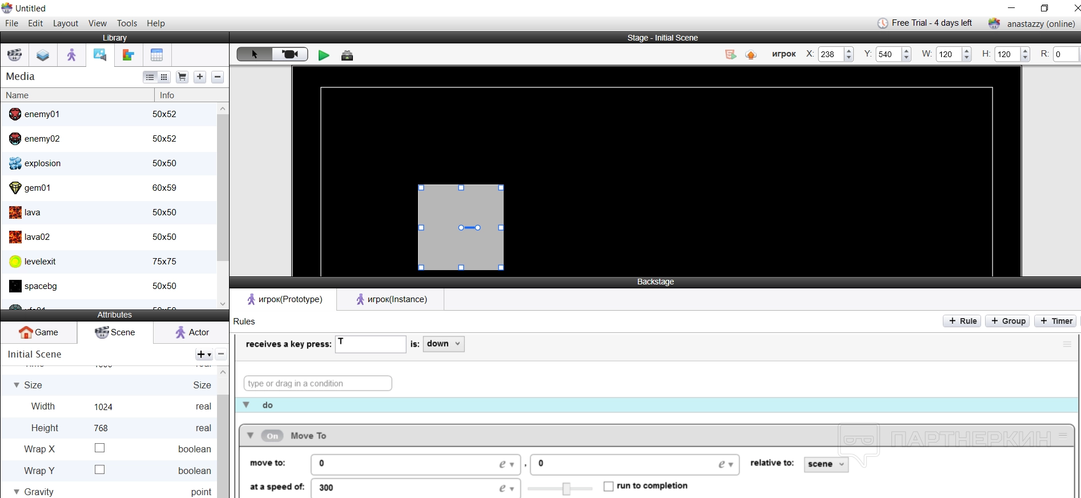This screenshot has width=1081, height=498.
Task: Enable the Wrap Y checkbox
Action: [100, 470]
